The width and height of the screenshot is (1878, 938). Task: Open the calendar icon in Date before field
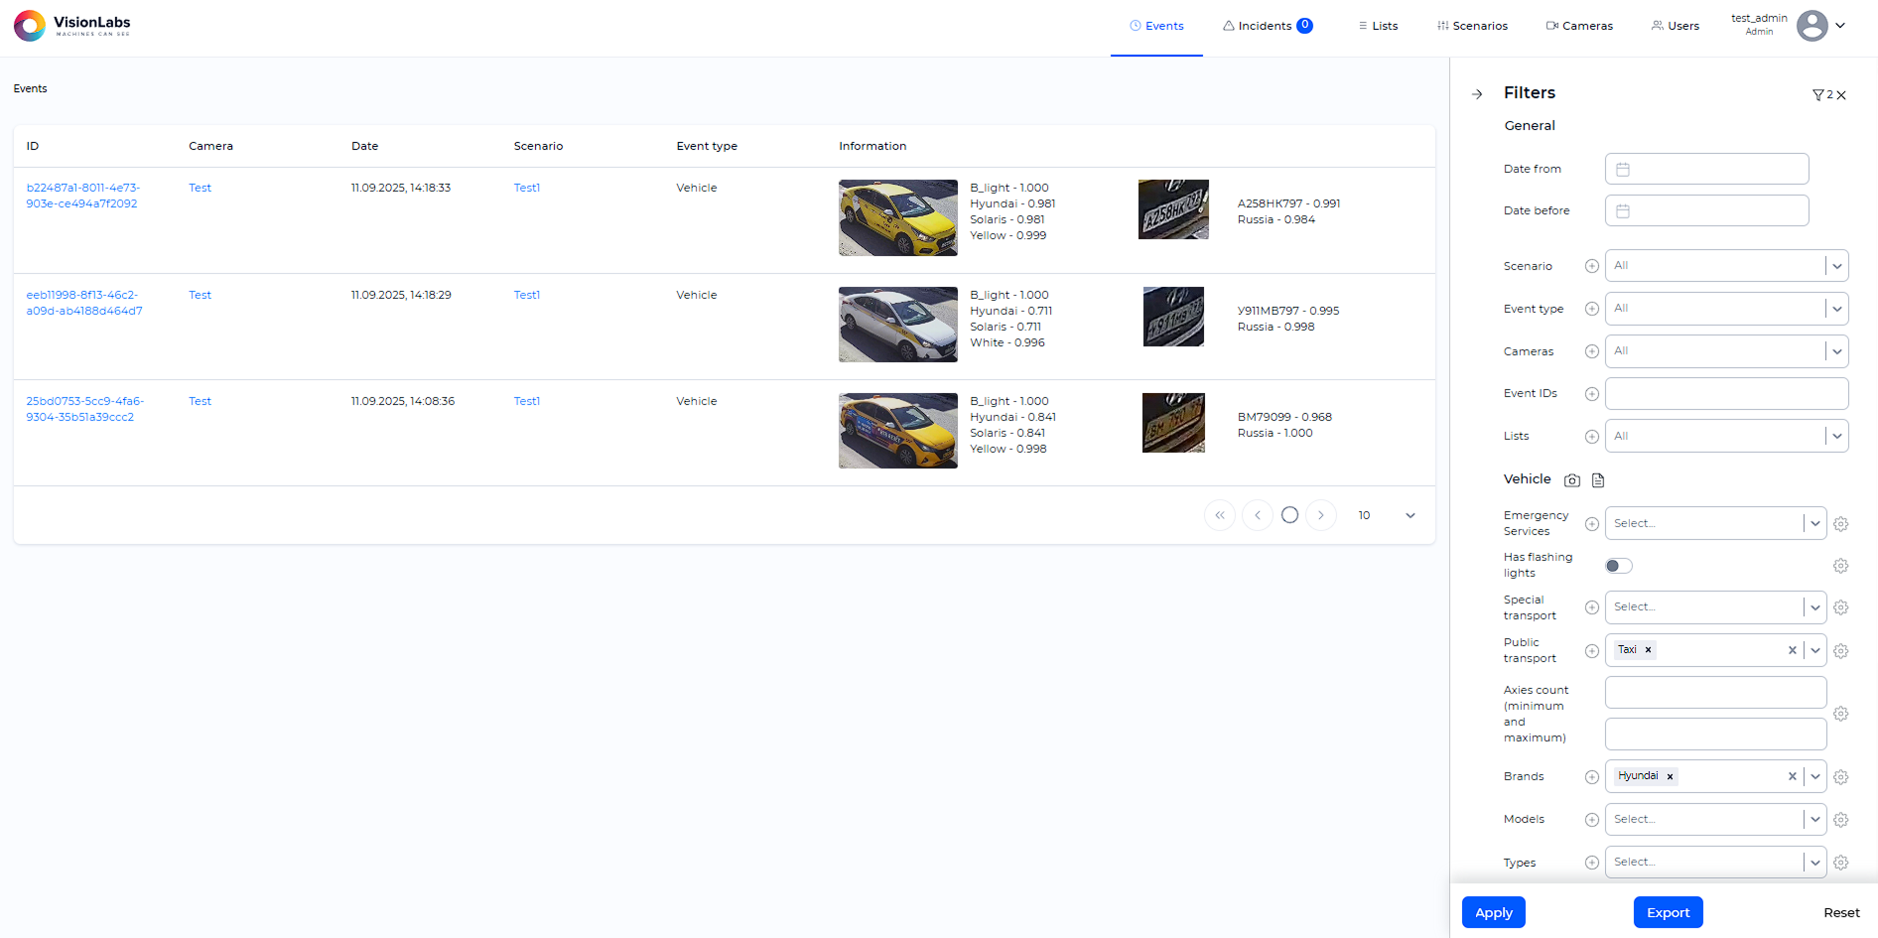[x=1624, y=209]
